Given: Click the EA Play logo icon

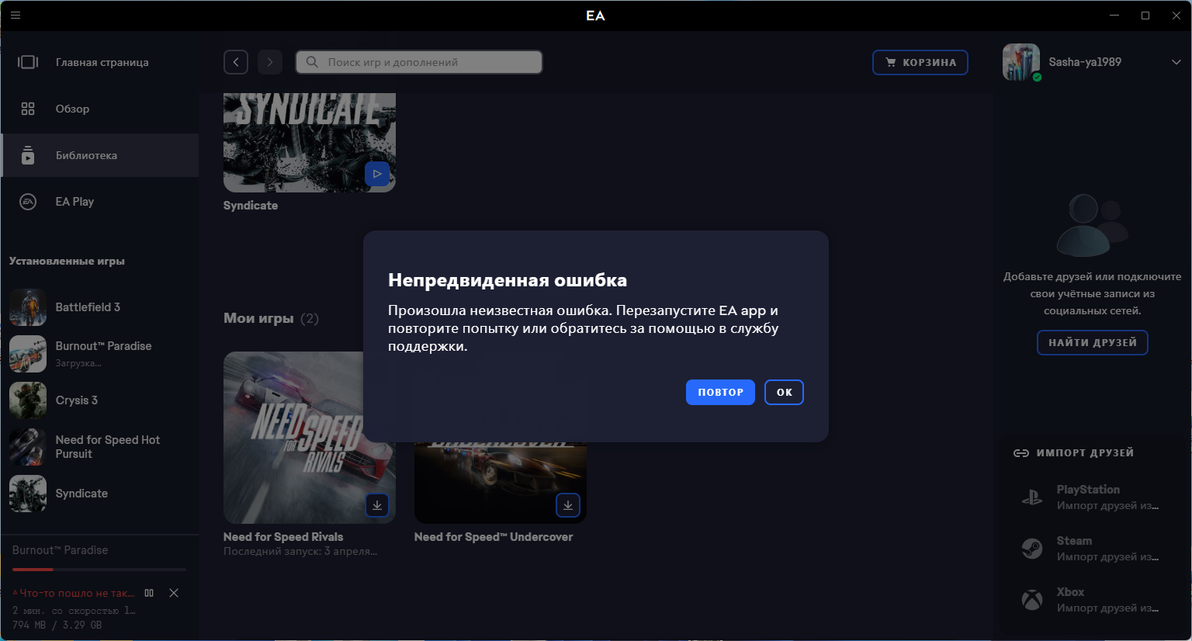Looking at the screenshot, I should (28, 202).
